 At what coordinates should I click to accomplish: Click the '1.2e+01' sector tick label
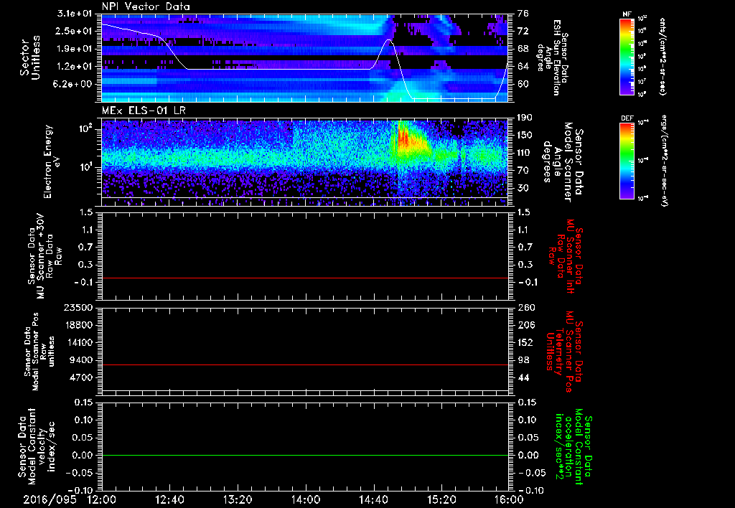(x=76, y=67)
